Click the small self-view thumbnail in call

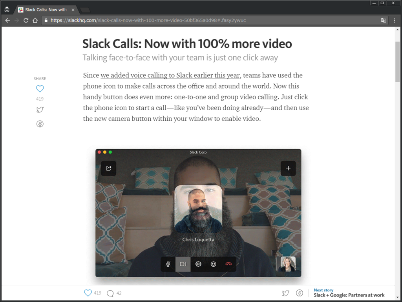coord(289,264)
